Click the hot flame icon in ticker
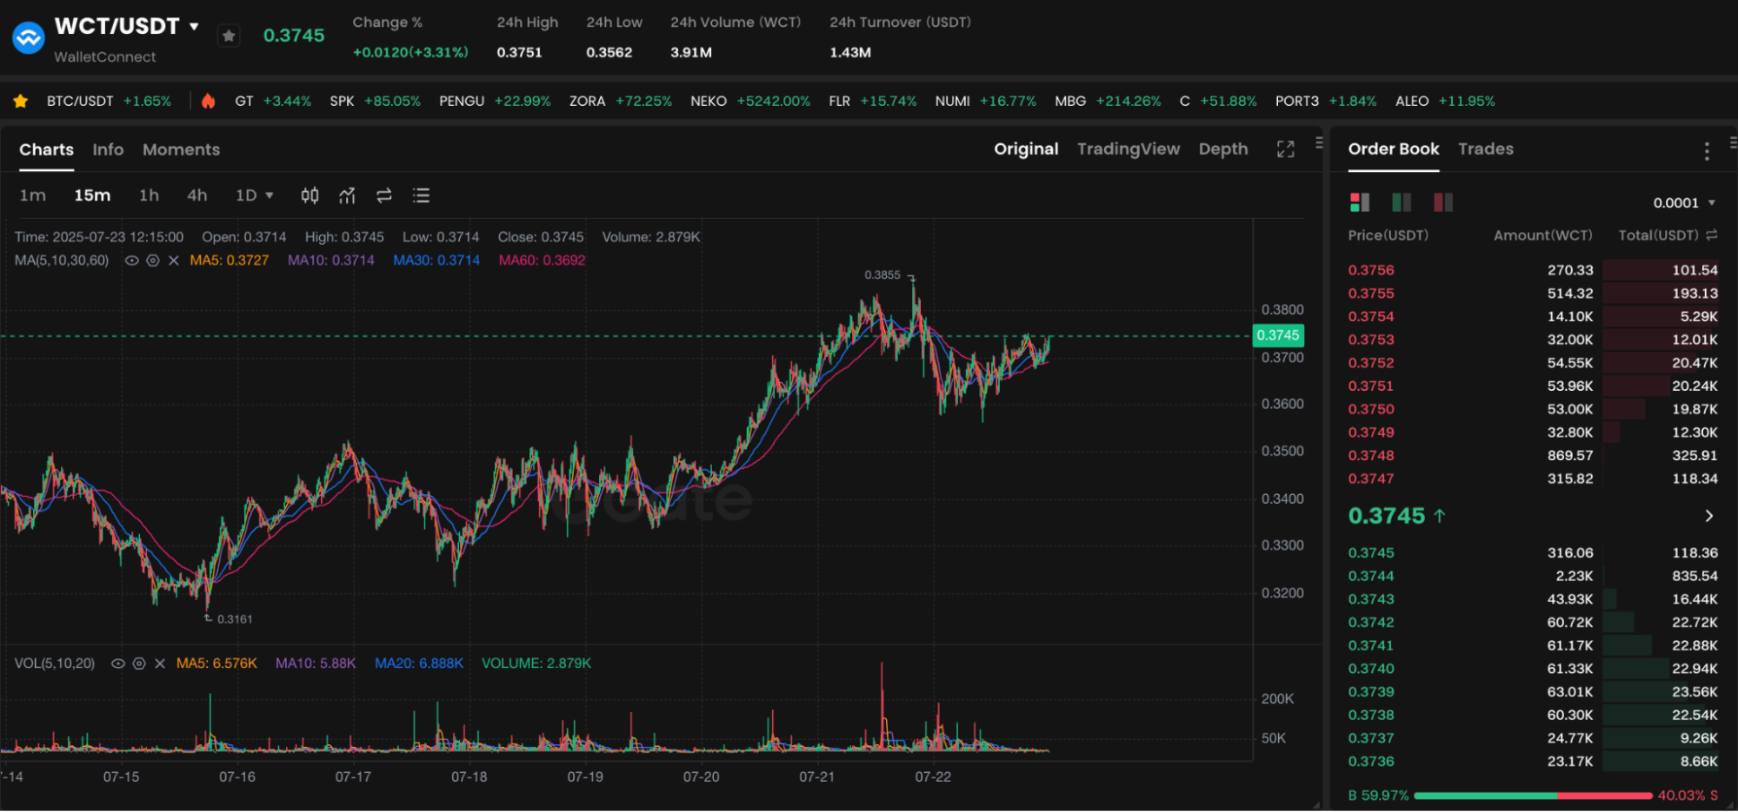Screen dimensions: 1738x812 click(208, 101)
